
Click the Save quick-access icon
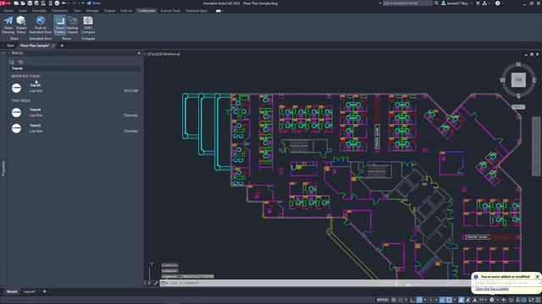(30, 3)
